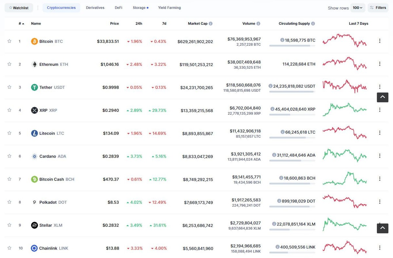Select the Tether USDT logo icon
The image size is (393, 258).
click(34, 87)
